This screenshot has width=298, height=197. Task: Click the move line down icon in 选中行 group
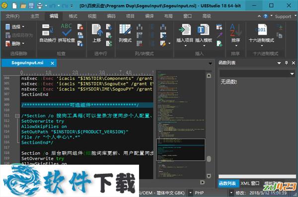tap(109, 27)
